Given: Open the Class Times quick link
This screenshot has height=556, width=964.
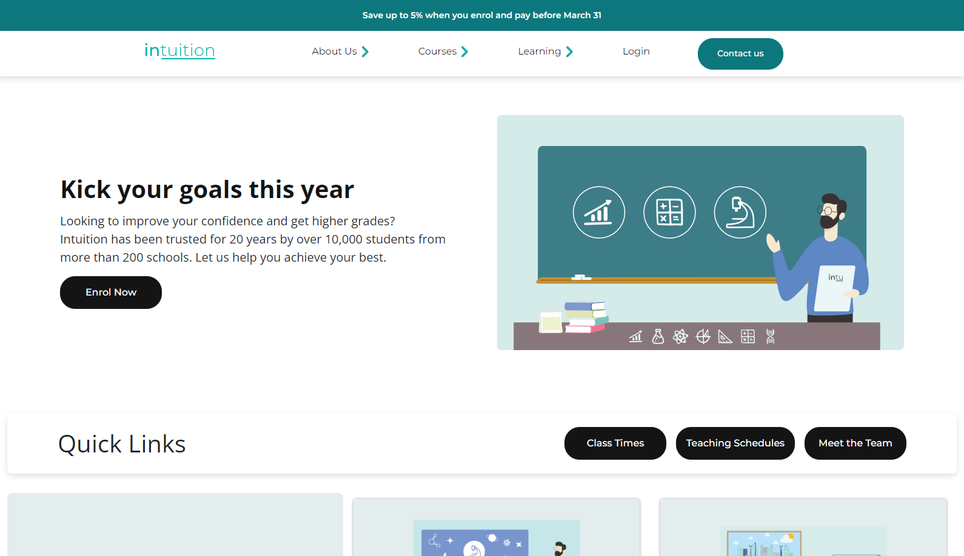Looking at the screenshot, I should pos(615,443).
